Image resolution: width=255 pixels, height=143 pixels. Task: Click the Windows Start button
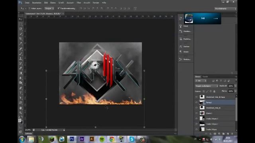pyautogui.click(x=22, y=139)
